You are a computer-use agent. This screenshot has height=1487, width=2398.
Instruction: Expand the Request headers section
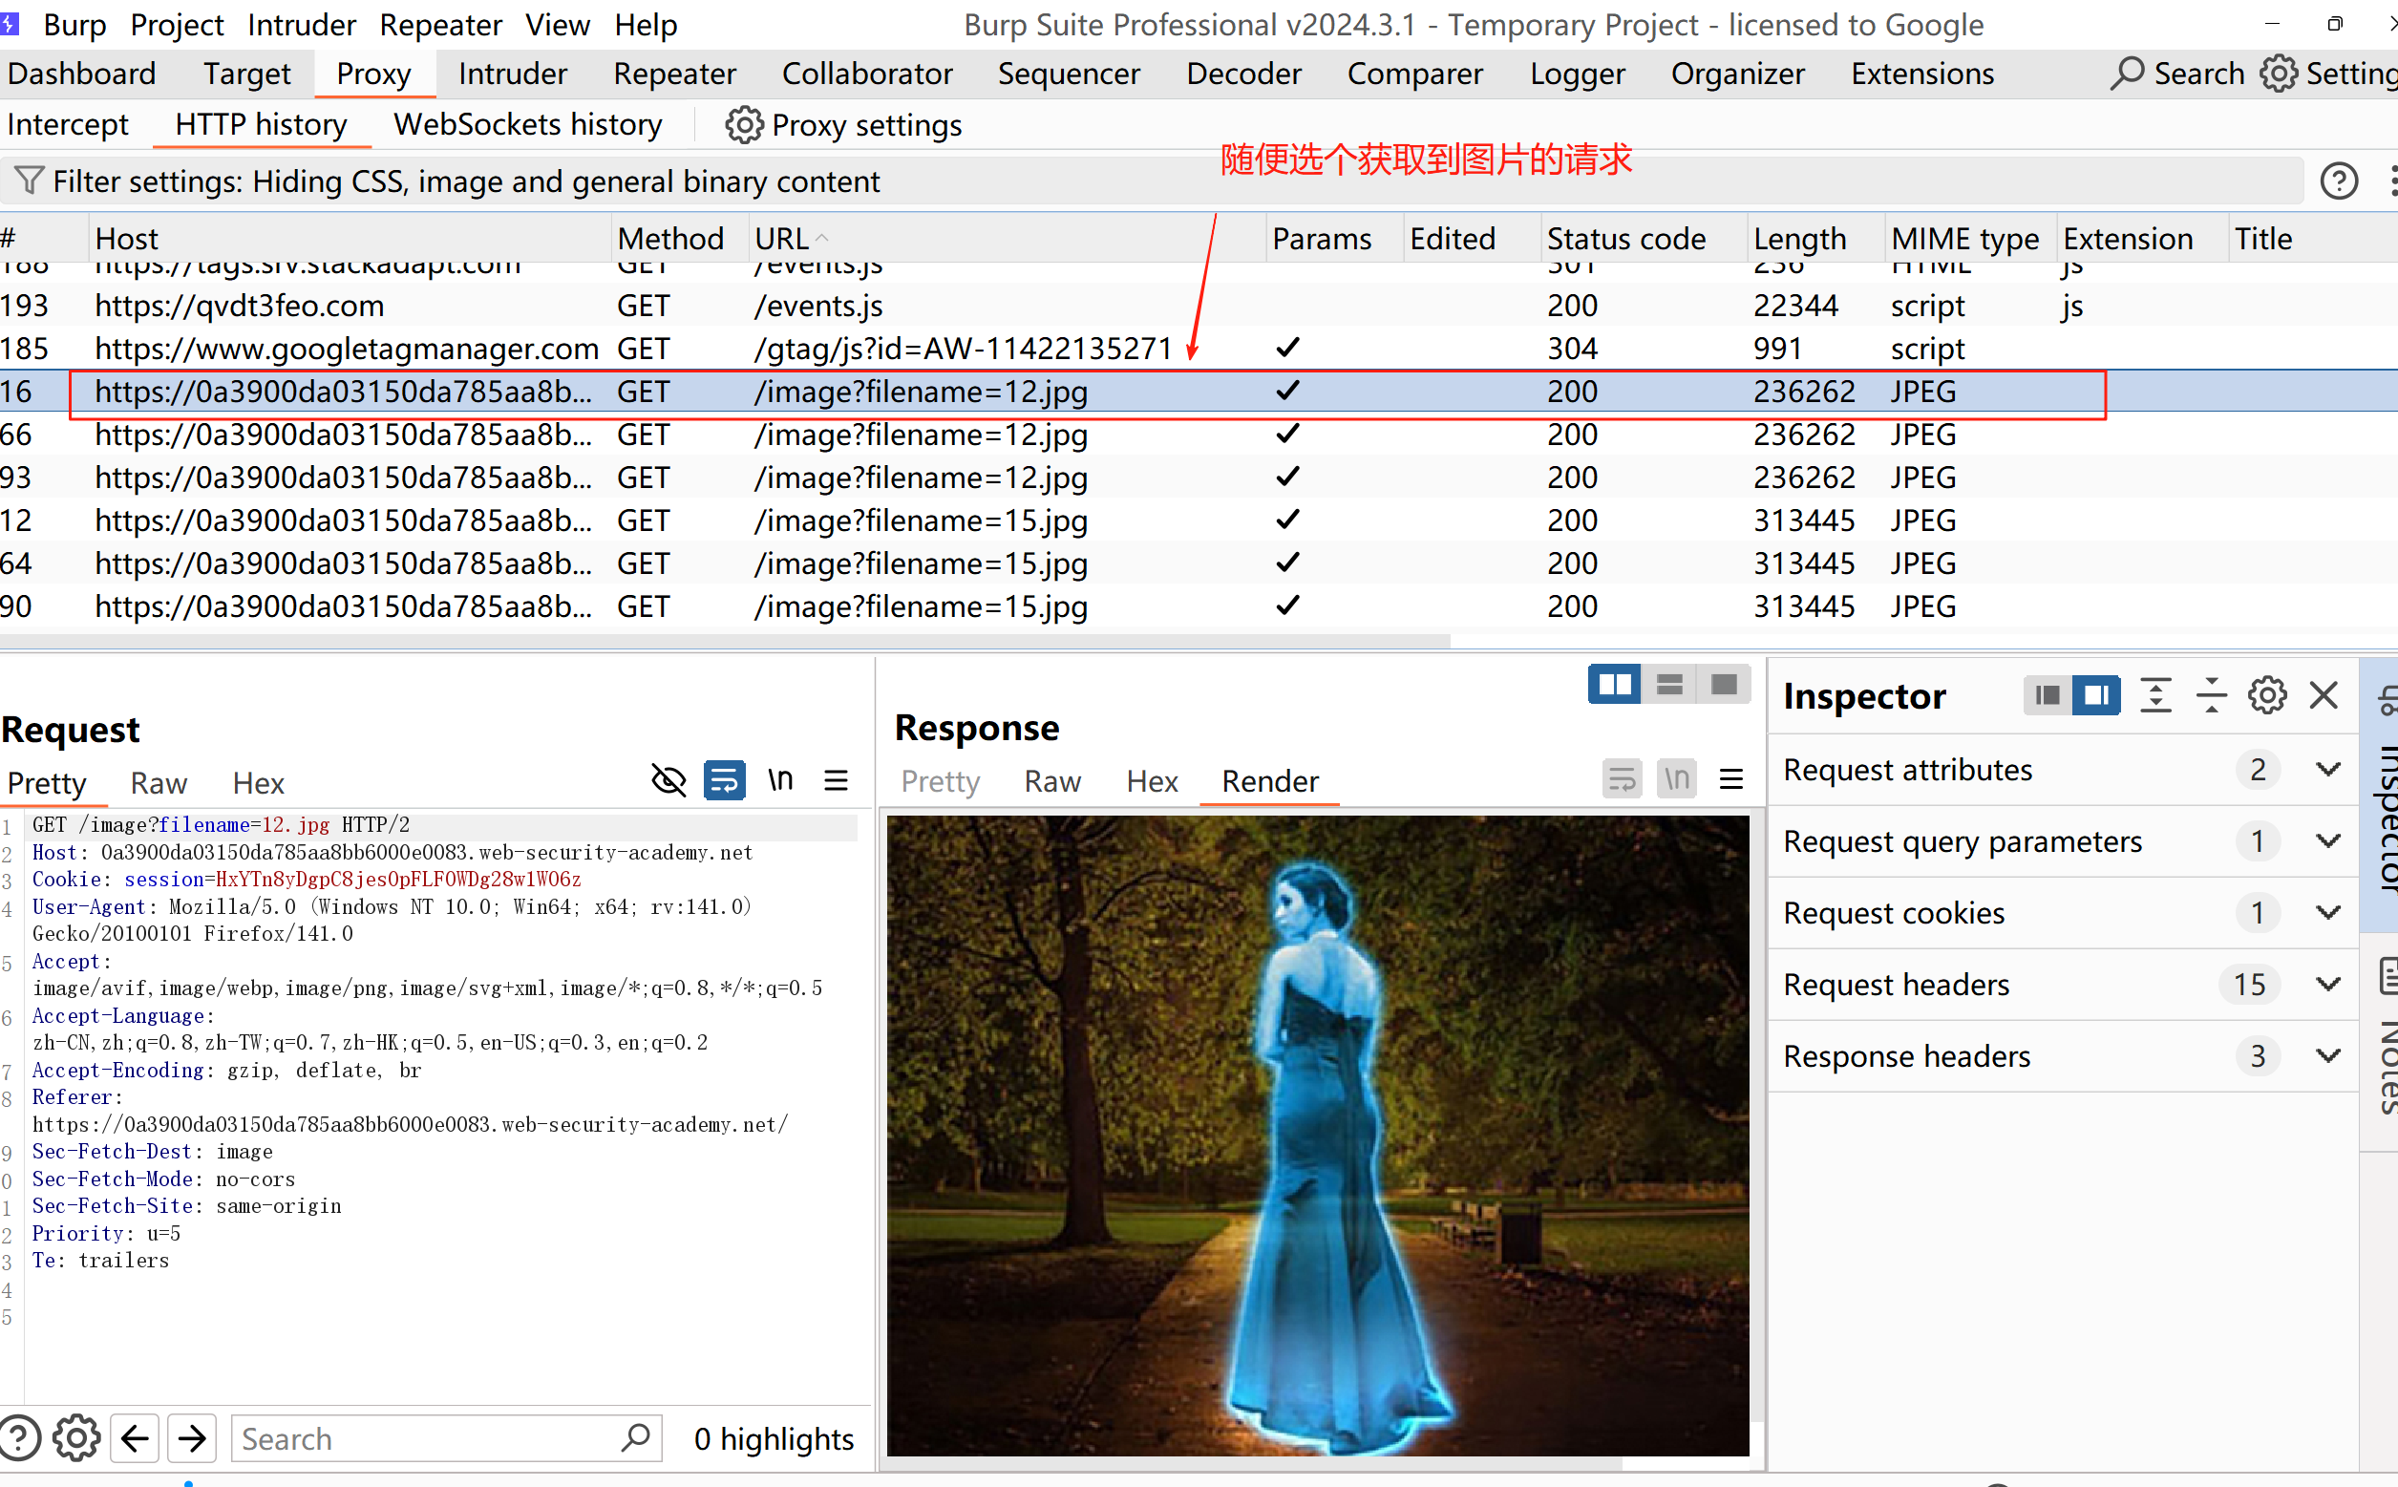[x=2327, y=984]
